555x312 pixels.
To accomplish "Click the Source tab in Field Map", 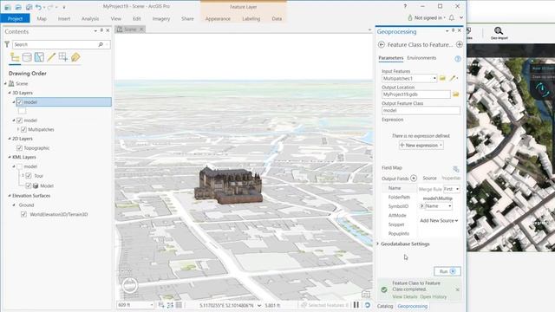I will tap(430, 178).
